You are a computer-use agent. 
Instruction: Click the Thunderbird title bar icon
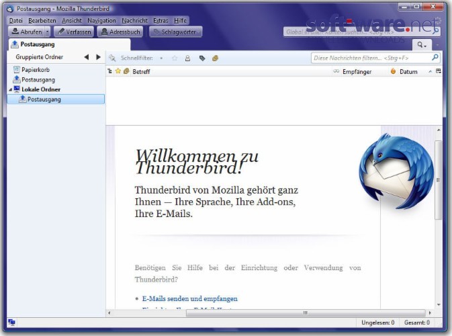pyautogui.click(x=10, y=9)
